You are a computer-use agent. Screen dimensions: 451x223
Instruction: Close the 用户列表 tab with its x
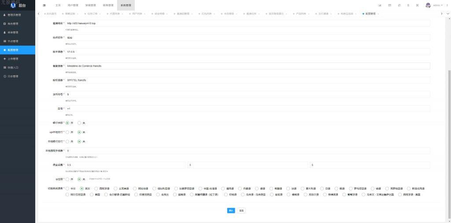coord(144,14)
